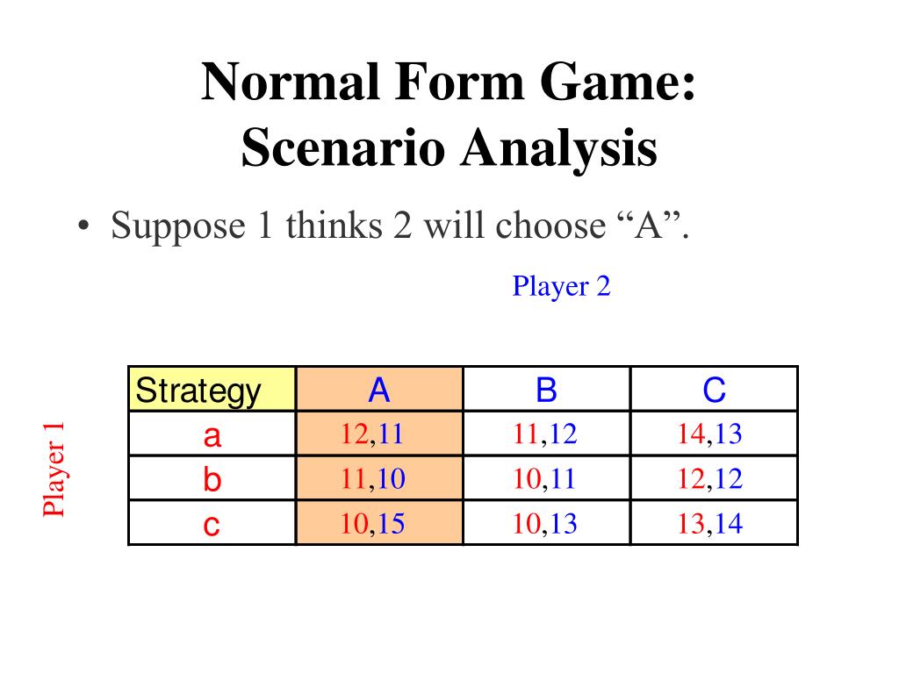Click the 10,11 payoff cell
The image size is (899, 674).
[546, 478]
